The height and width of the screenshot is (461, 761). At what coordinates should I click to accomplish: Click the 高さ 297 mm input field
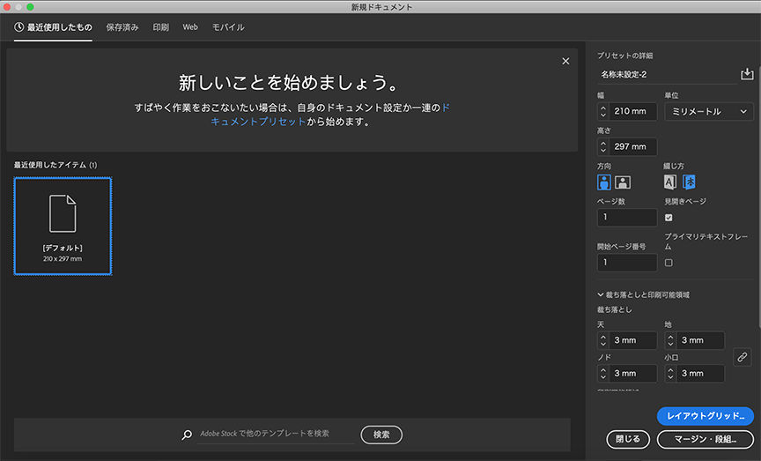tap(633, 146)
